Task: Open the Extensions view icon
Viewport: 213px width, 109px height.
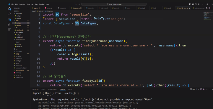Action: click(9, 29)
